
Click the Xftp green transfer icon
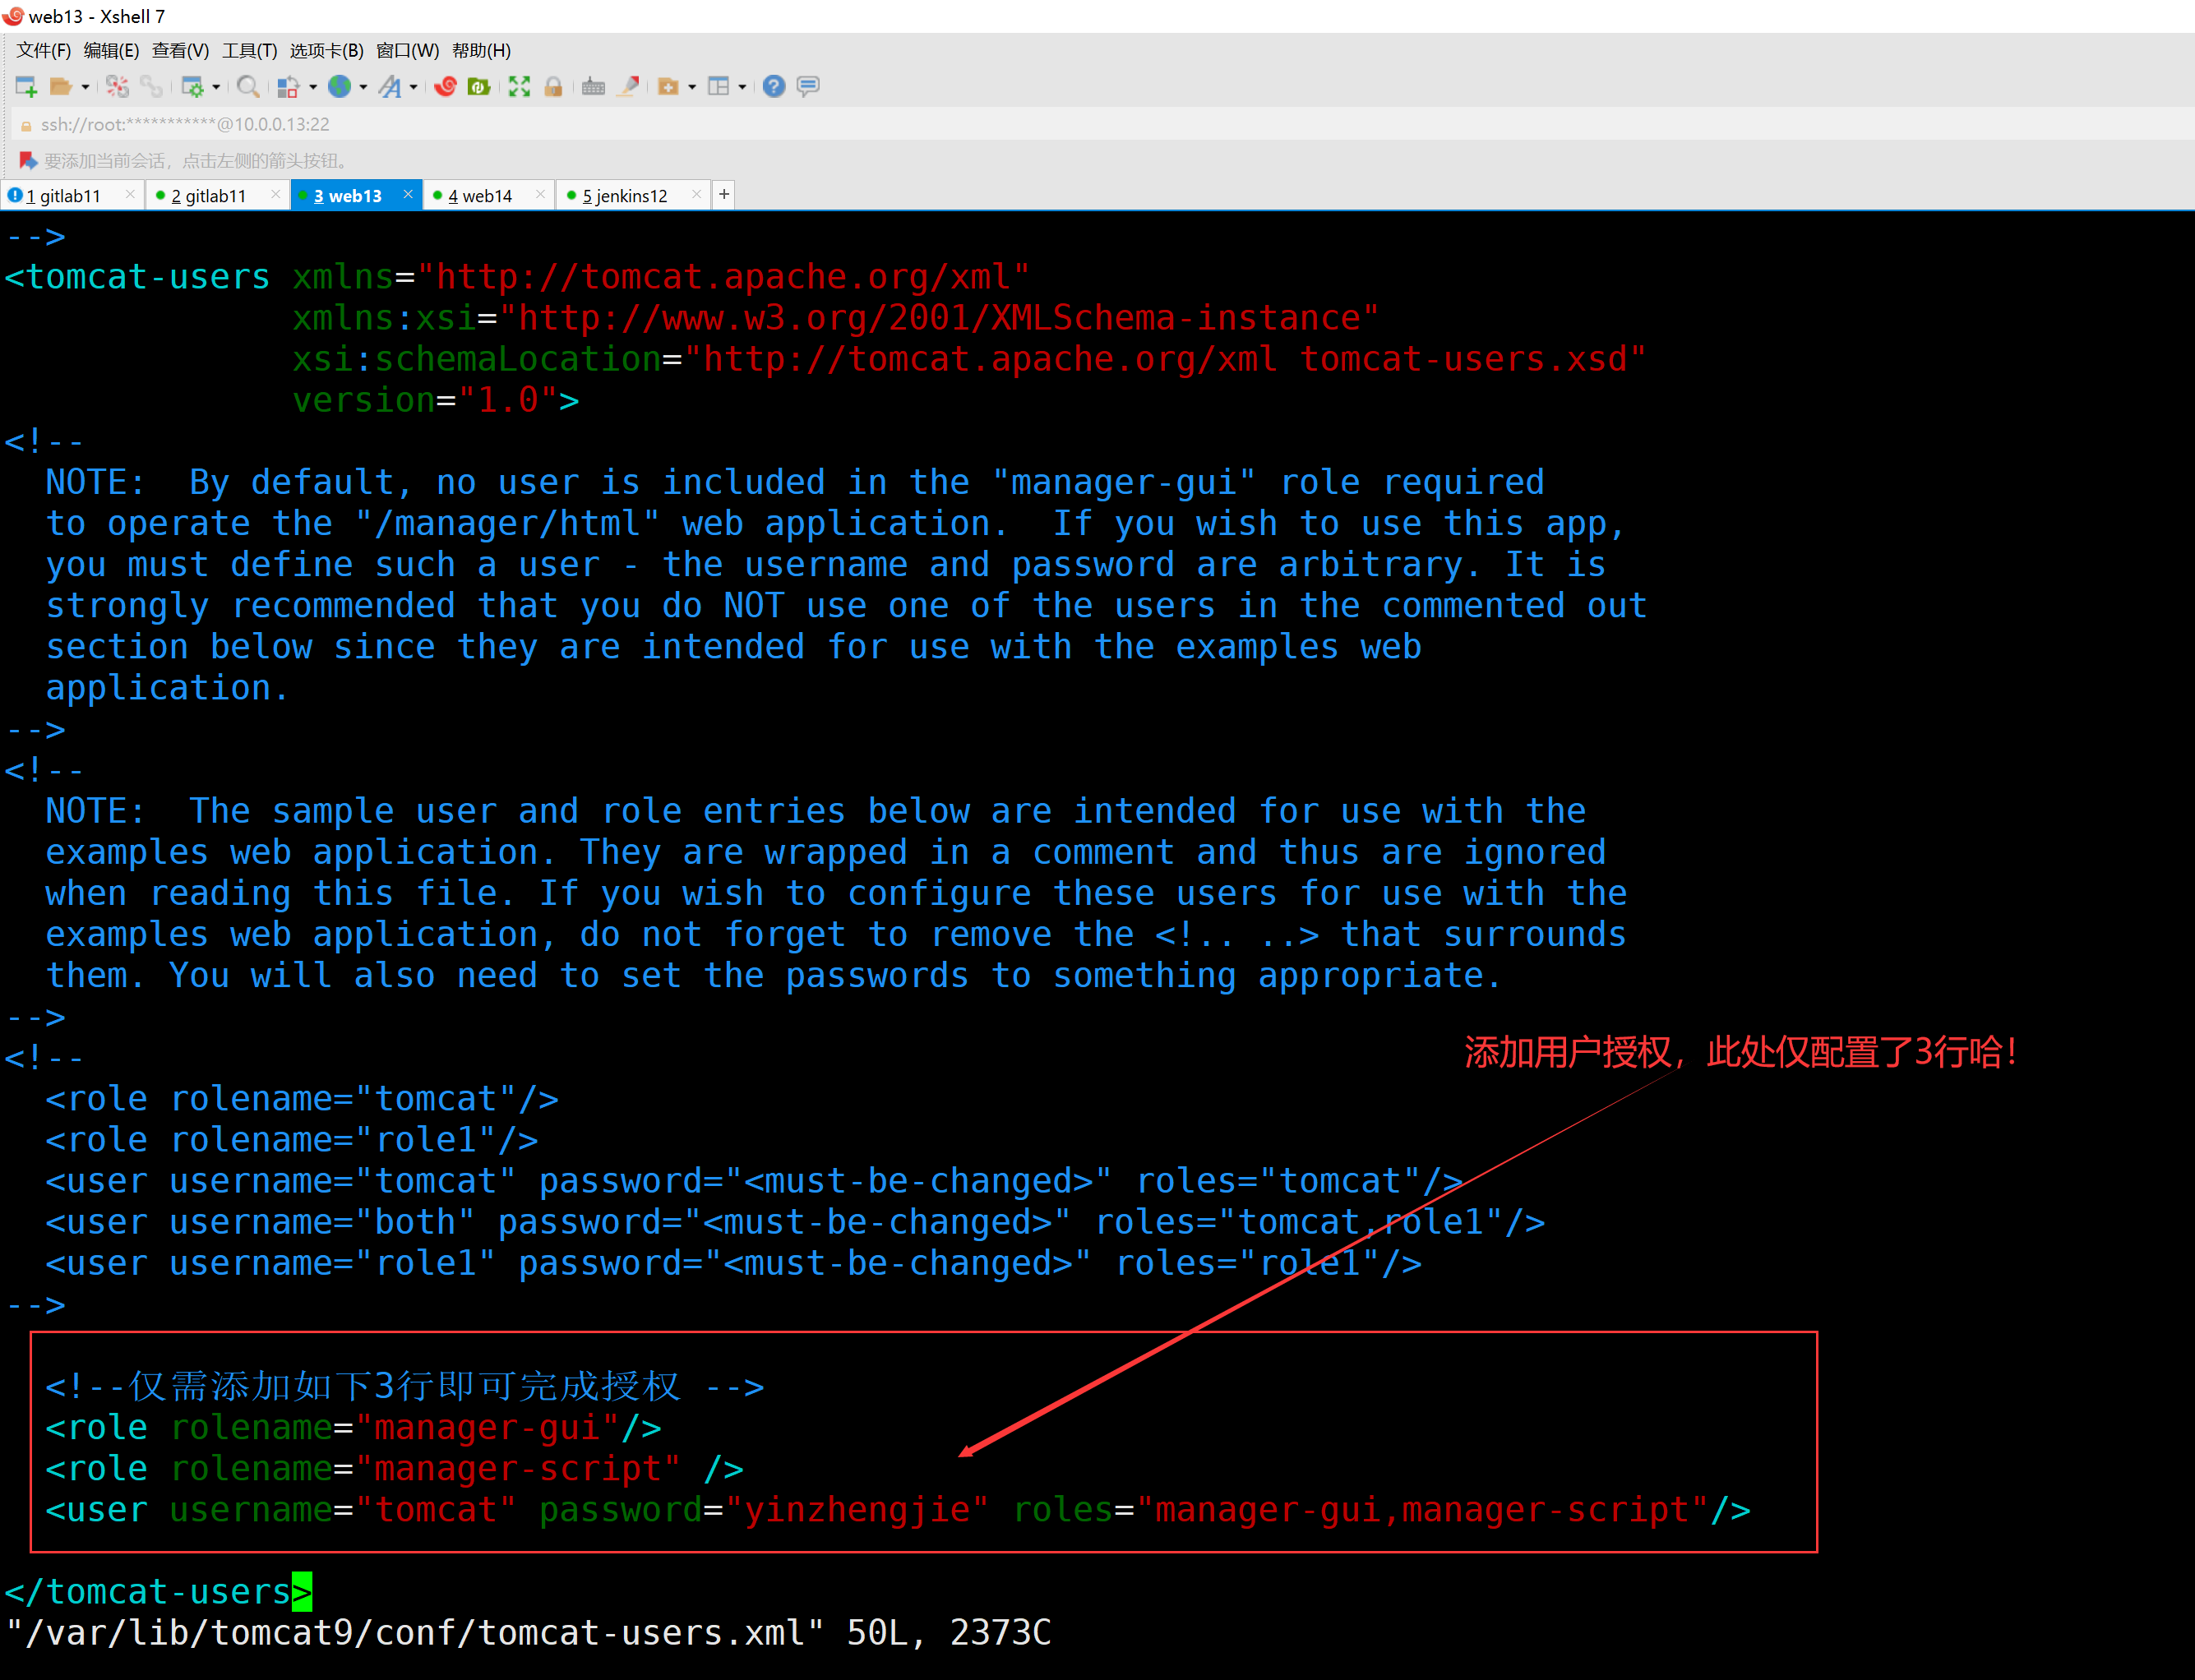479,87
